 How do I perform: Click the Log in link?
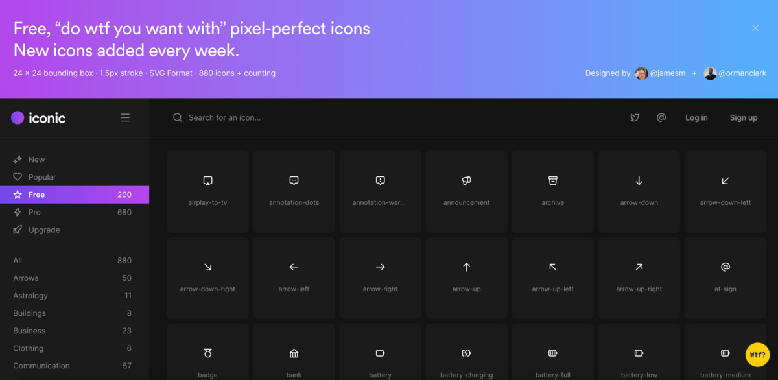pos(696,117)
